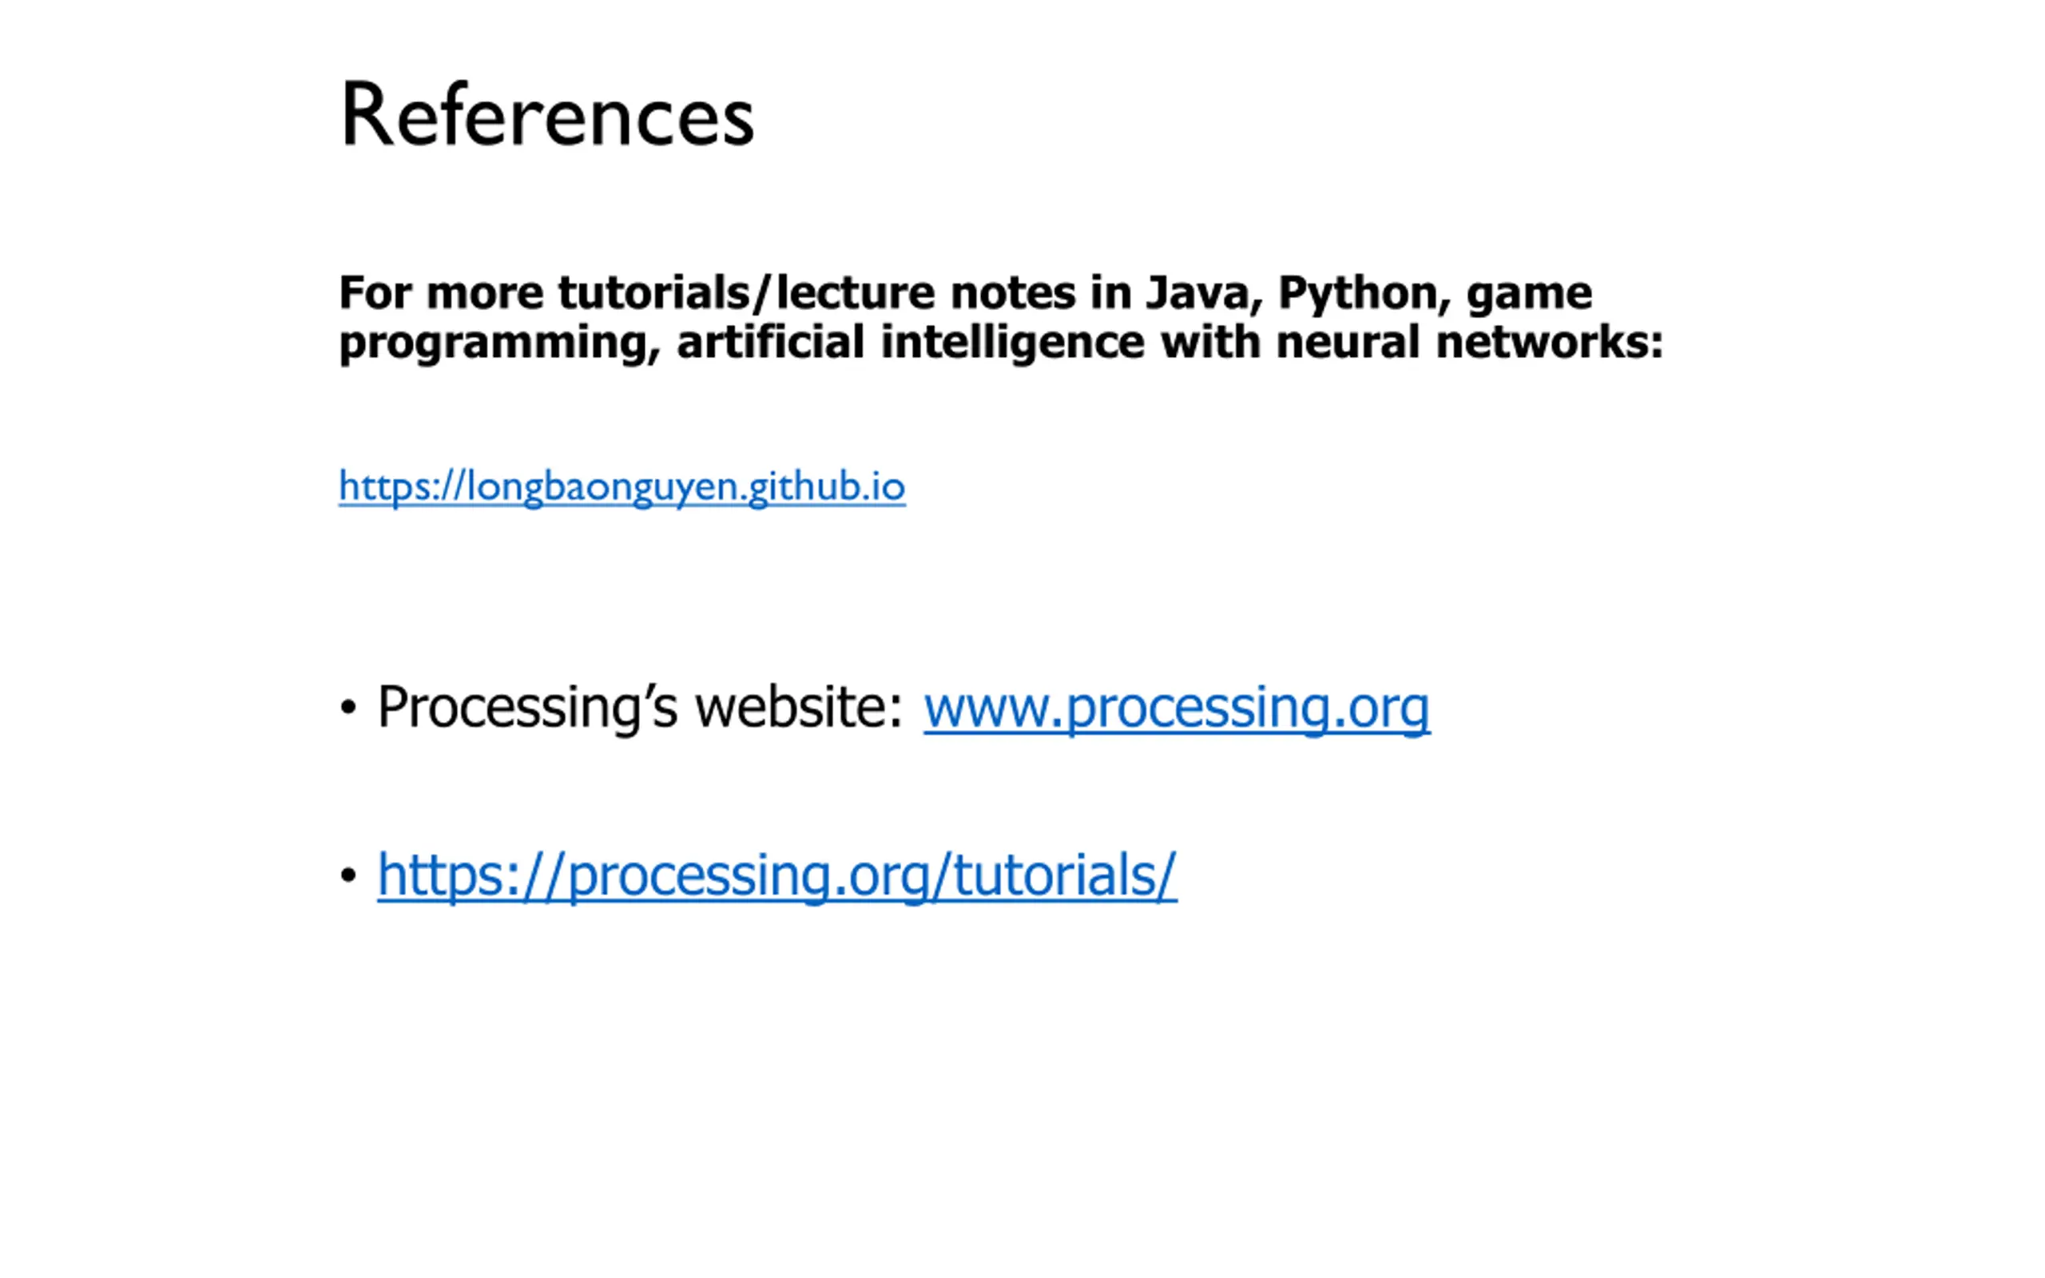Click the word "tutorials/lecture" in bold text
Image resolution: width=2045 pixels, height=1278 pixels.
746,293
